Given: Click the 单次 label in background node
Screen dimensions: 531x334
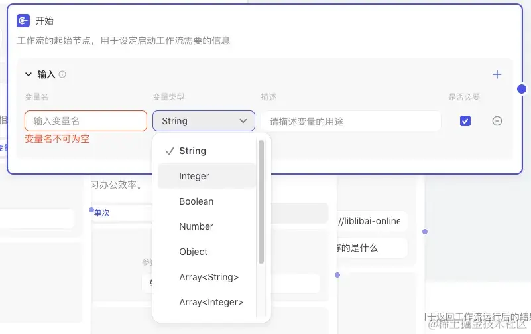Looking at the screenshot, I should click(x=102, y=213).
